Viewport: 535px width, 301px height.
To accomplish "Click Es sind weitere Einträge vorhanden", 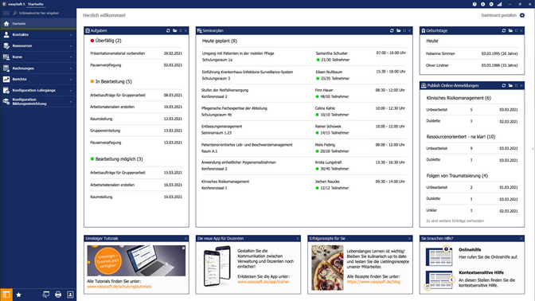I will tap(455, 221).
